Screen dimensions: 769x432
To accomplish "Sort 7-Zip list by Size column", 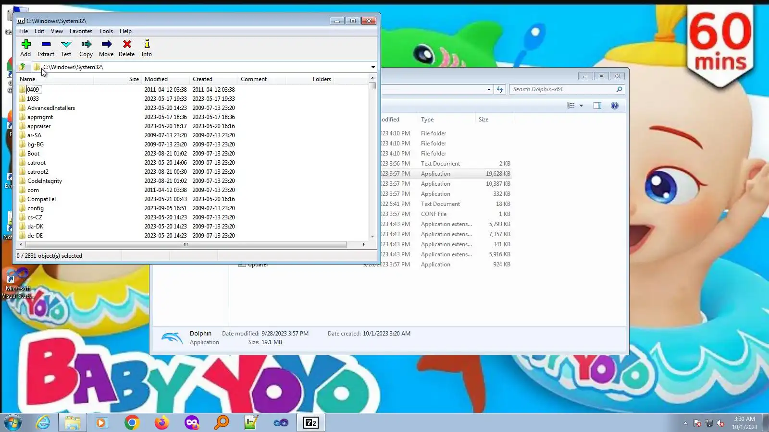I will click(x=117, y=79).
